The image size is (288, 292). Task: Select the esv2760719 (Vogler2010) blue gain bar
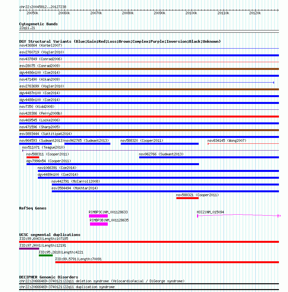tap(149, 55)
